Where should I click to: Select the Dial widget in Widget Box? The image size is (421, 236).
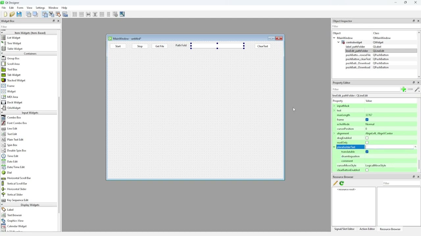point(9,173)
